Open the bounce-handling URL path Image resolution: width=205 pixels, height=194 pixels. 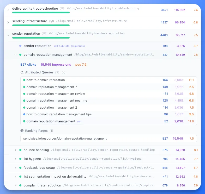(103, 150)
